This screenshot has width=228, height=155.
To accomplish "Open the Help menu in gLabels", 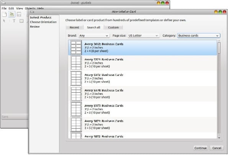I will pyautogui.click(x=40, y=8).
